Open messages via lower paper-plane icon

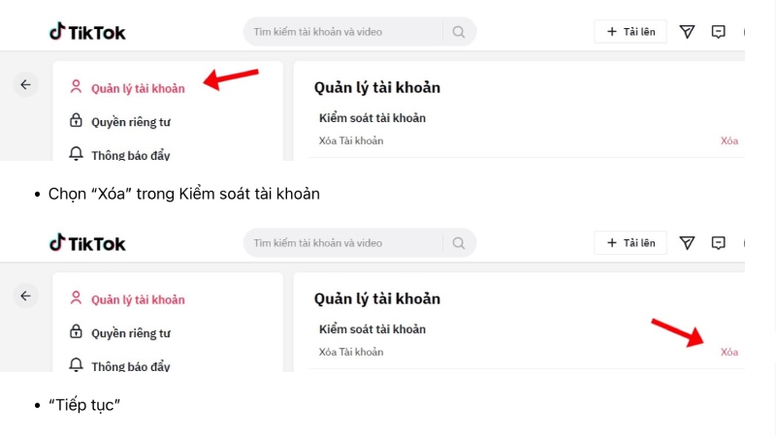[x=687, y=243]
